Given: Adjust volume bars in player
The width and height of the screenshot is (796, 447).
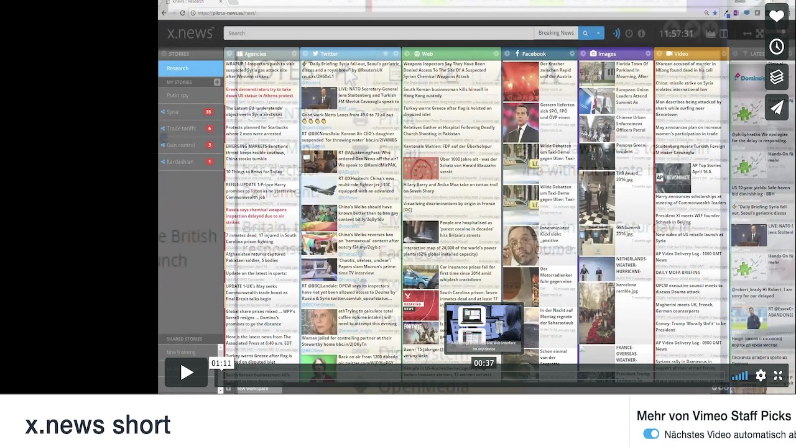Looking at the screenshot, I should pos(740,375).
